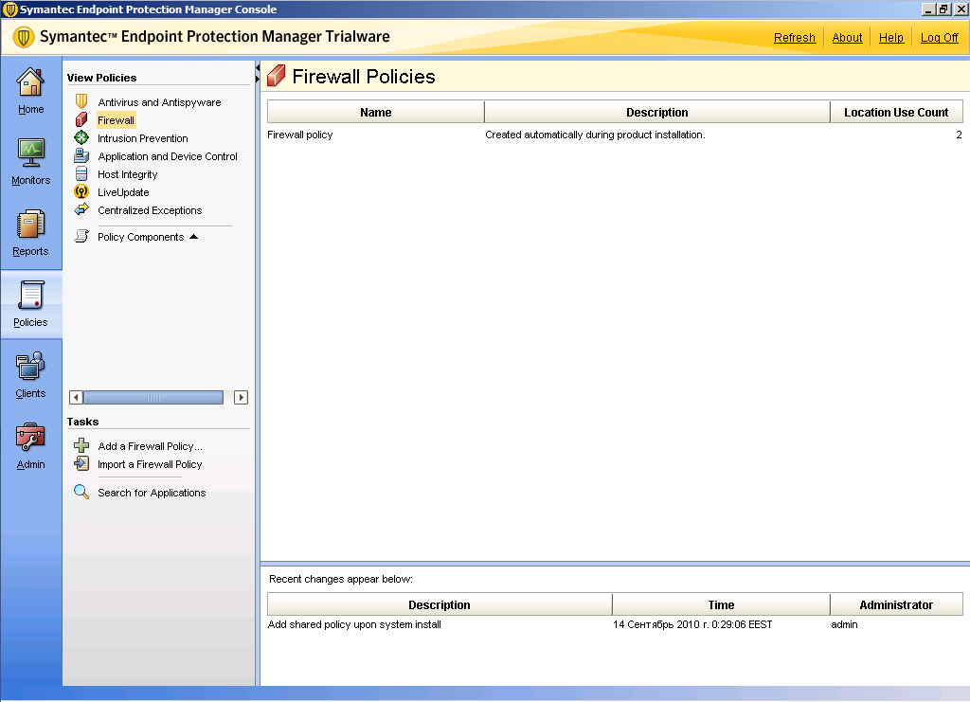Open the Admin toolbox icon
970x702 pixels.
click(x=30, y=438)
